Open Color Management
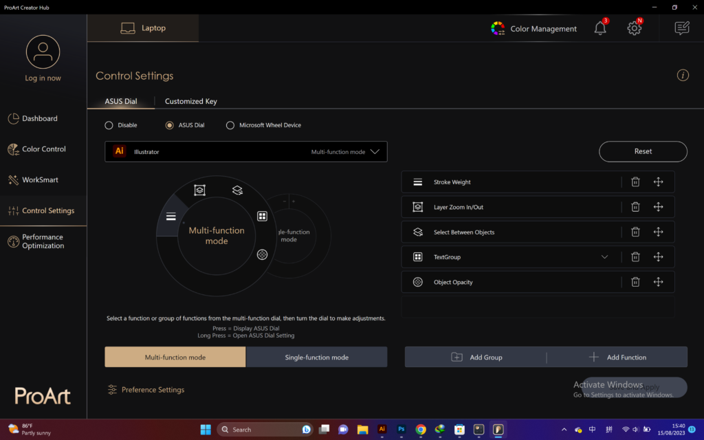The height and width of the screenshot is (440, 704). tap(533, 28)
